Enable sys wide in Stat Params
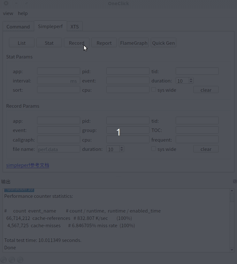 (154, 89)
